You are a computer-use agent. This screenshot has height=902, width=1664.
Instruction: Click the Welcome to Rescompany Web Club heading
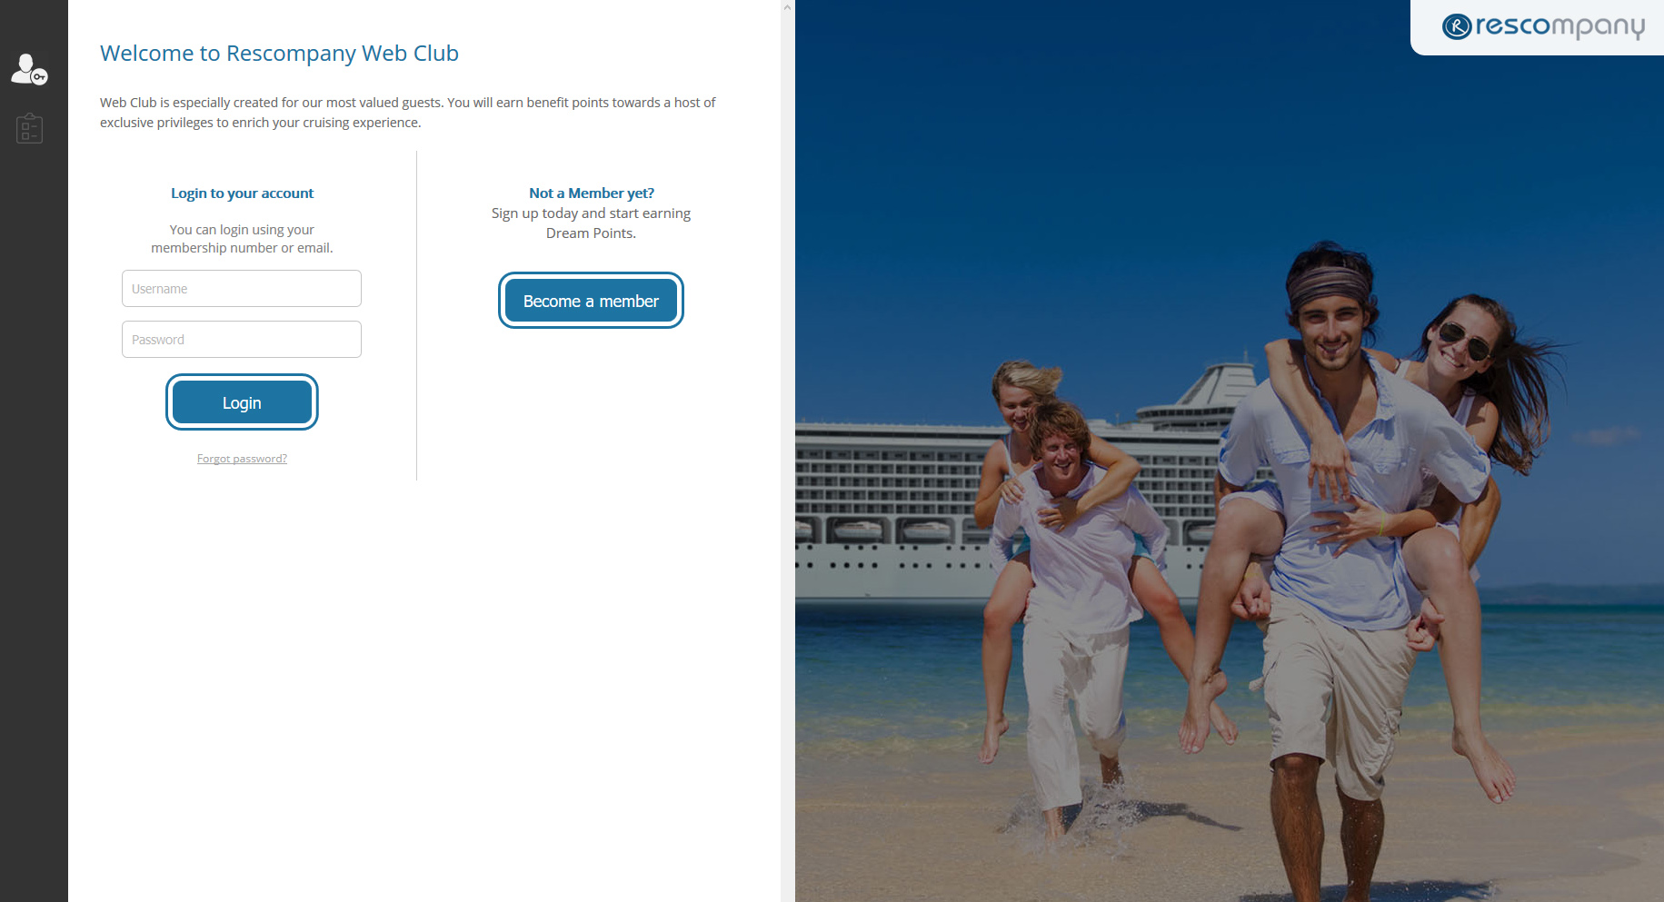(x=279, y=54)
